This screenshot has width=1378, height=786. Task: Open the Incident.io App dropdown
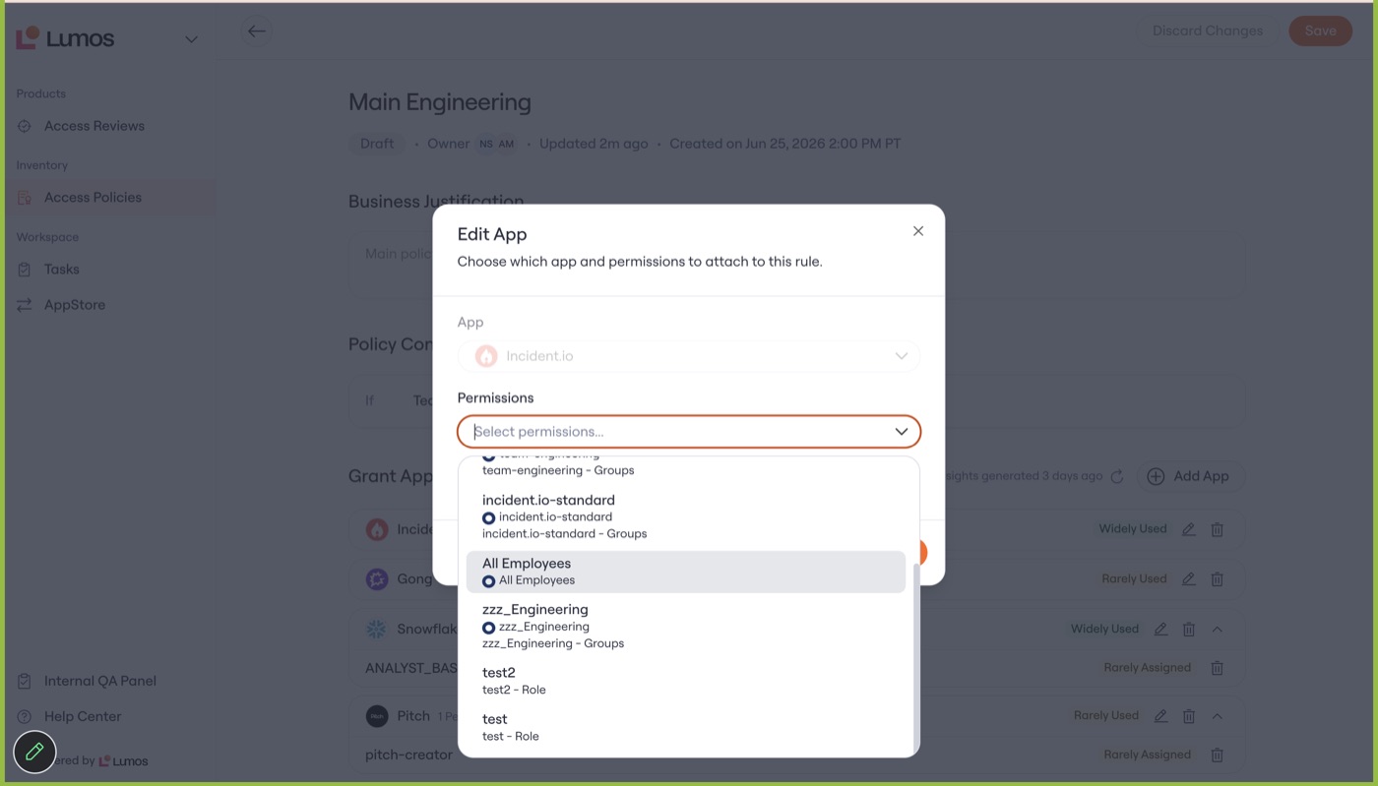point(689,356)
